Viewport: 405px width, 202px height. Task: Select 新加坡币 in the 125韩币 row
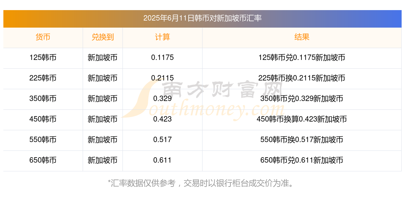click(103, 58)
